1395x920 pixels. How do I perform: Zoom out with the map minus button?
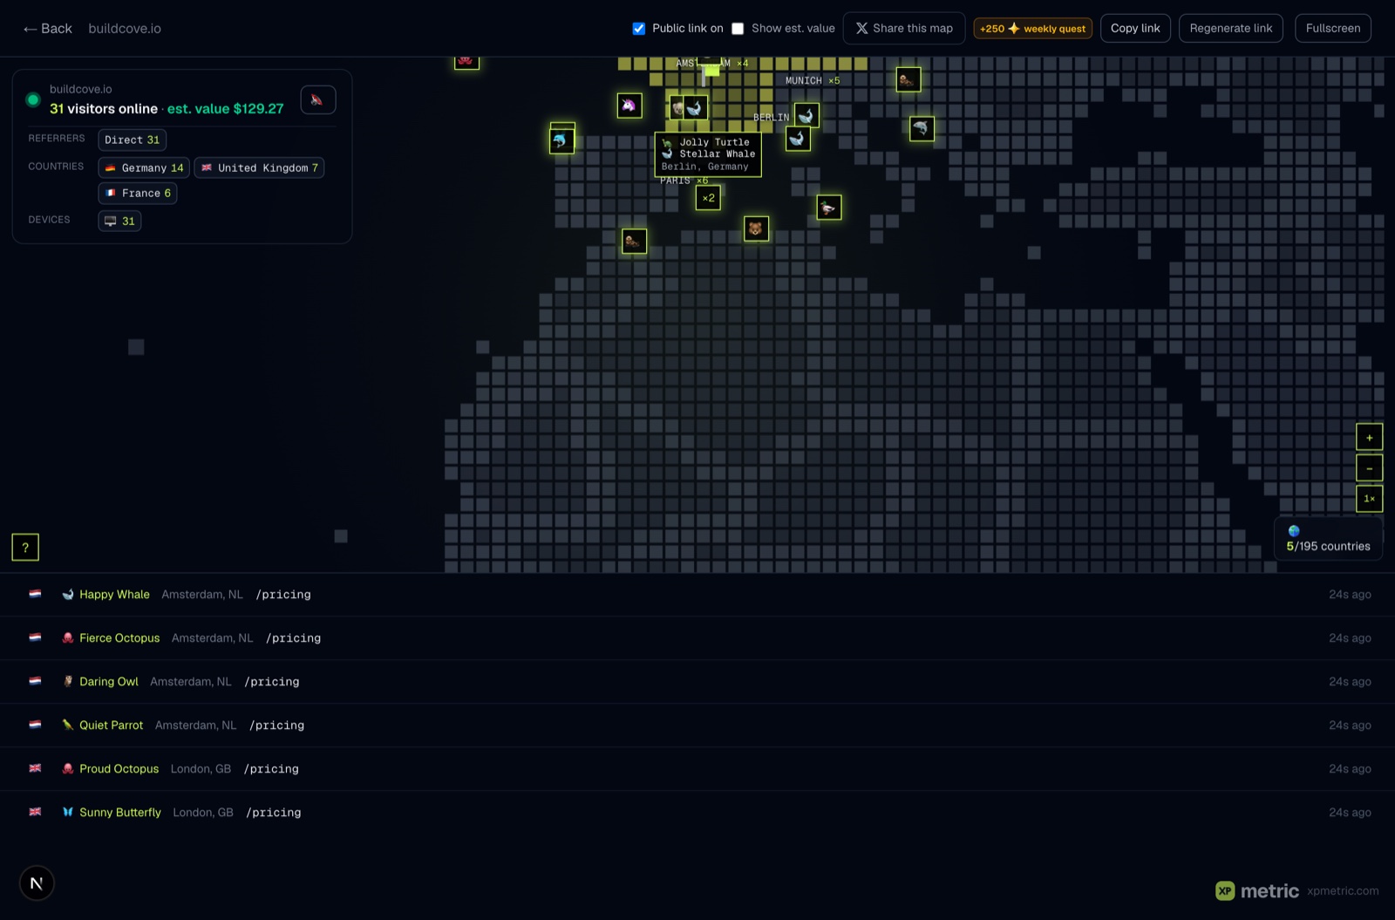1370,468
